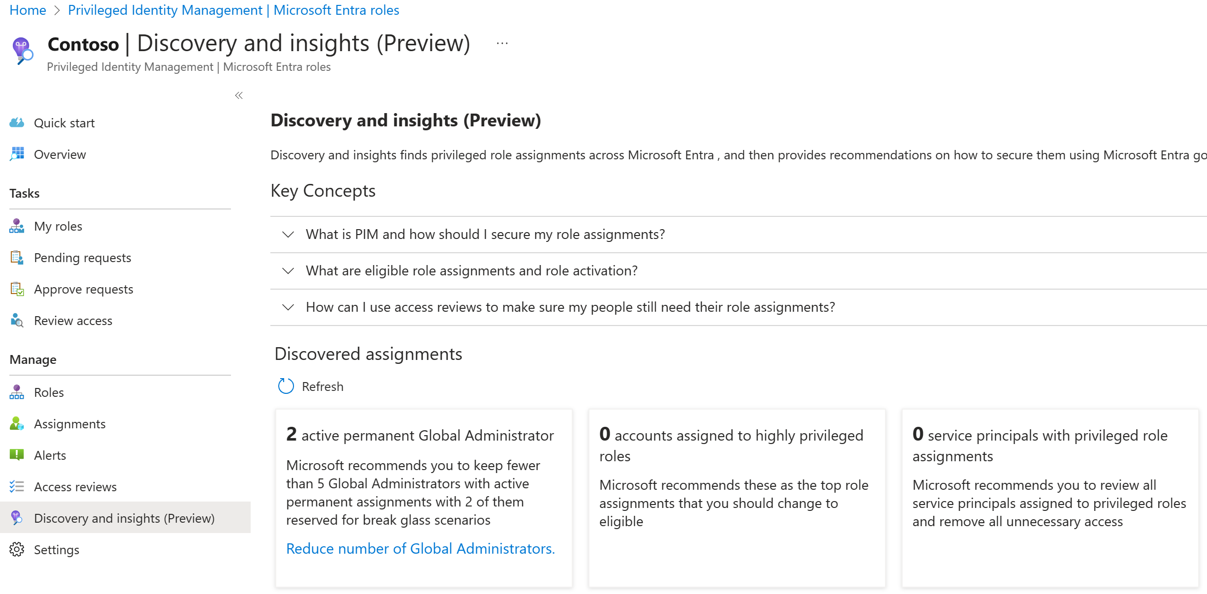The image size is (1207, 594).
Task: Click the Review access icon
Action: point(17,321)
